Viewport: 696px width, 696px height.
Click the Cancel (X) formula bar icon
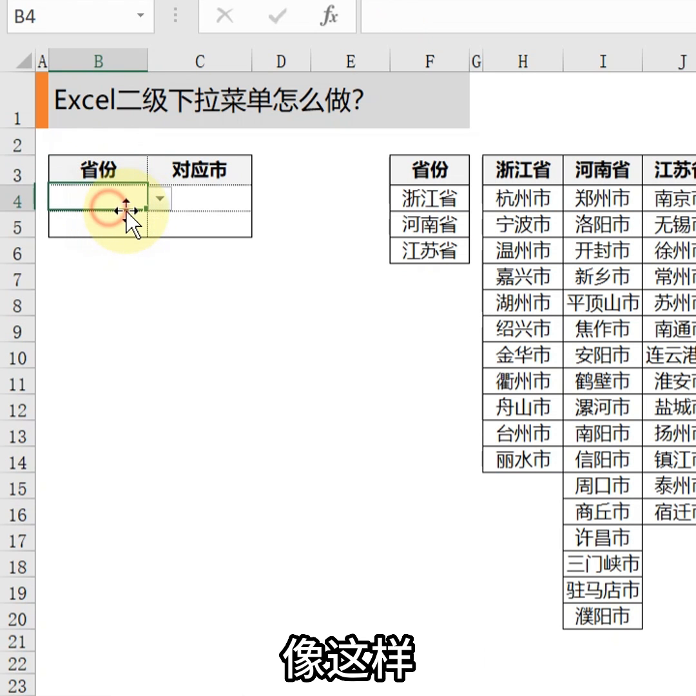[x=225, y=16]
